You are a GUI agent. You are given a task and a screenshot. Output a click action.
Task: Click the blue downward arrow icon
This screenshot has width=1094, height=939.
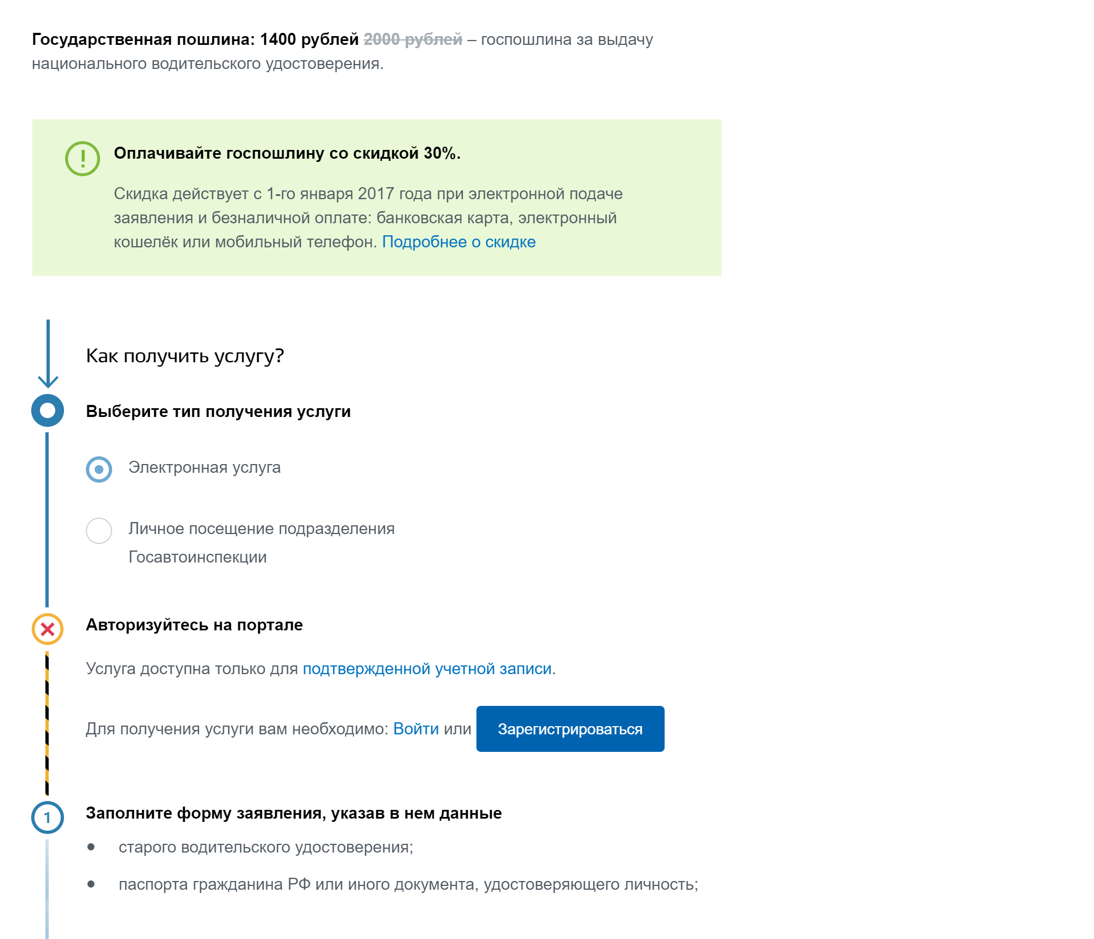[48, 355]
